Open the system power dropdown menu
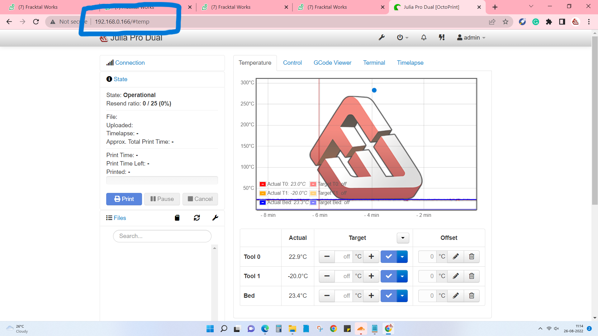The image size is (598, 336). [x=402, y=38]
